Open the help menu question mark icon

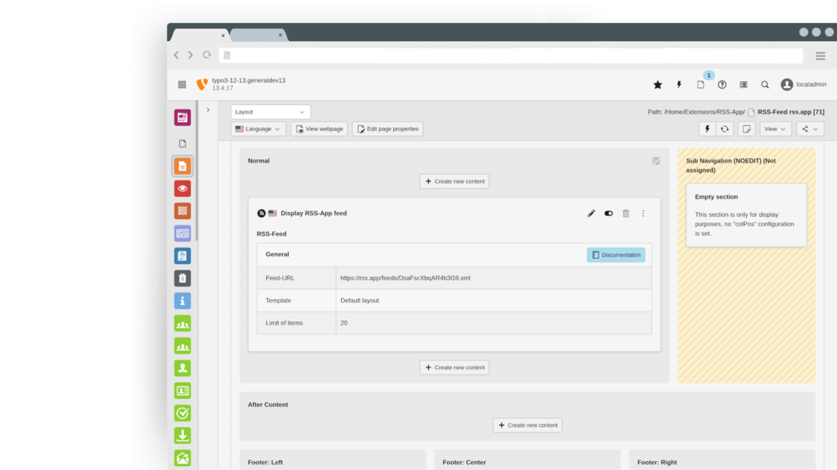[723, 84]
